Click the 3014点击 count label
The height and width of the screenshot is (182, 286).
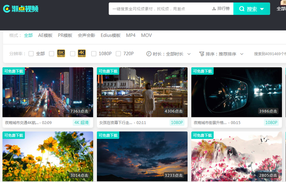coord(79,175)
